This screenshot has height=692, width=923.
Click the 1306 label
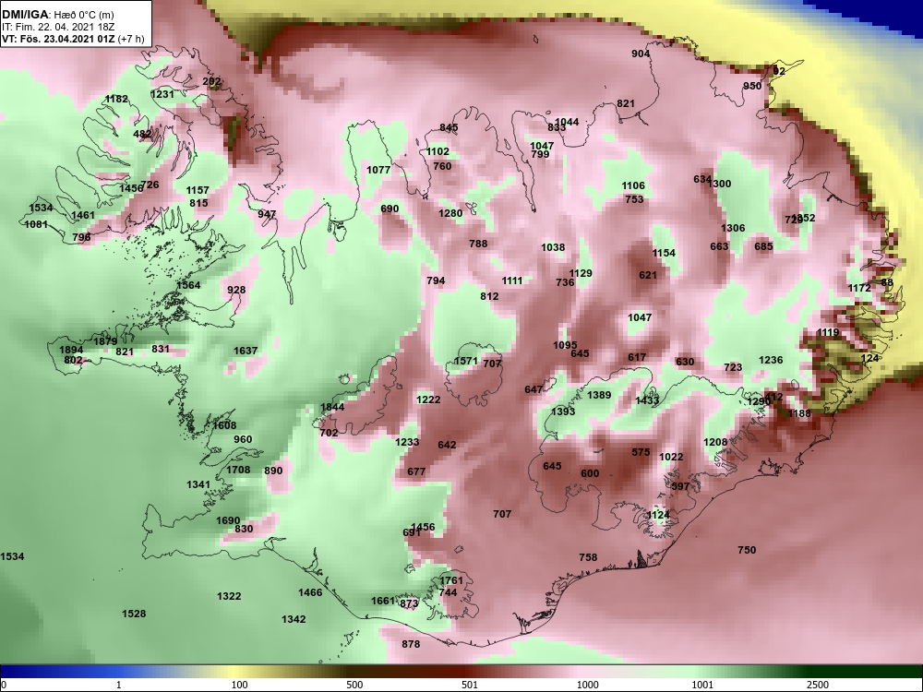[733, 228]
